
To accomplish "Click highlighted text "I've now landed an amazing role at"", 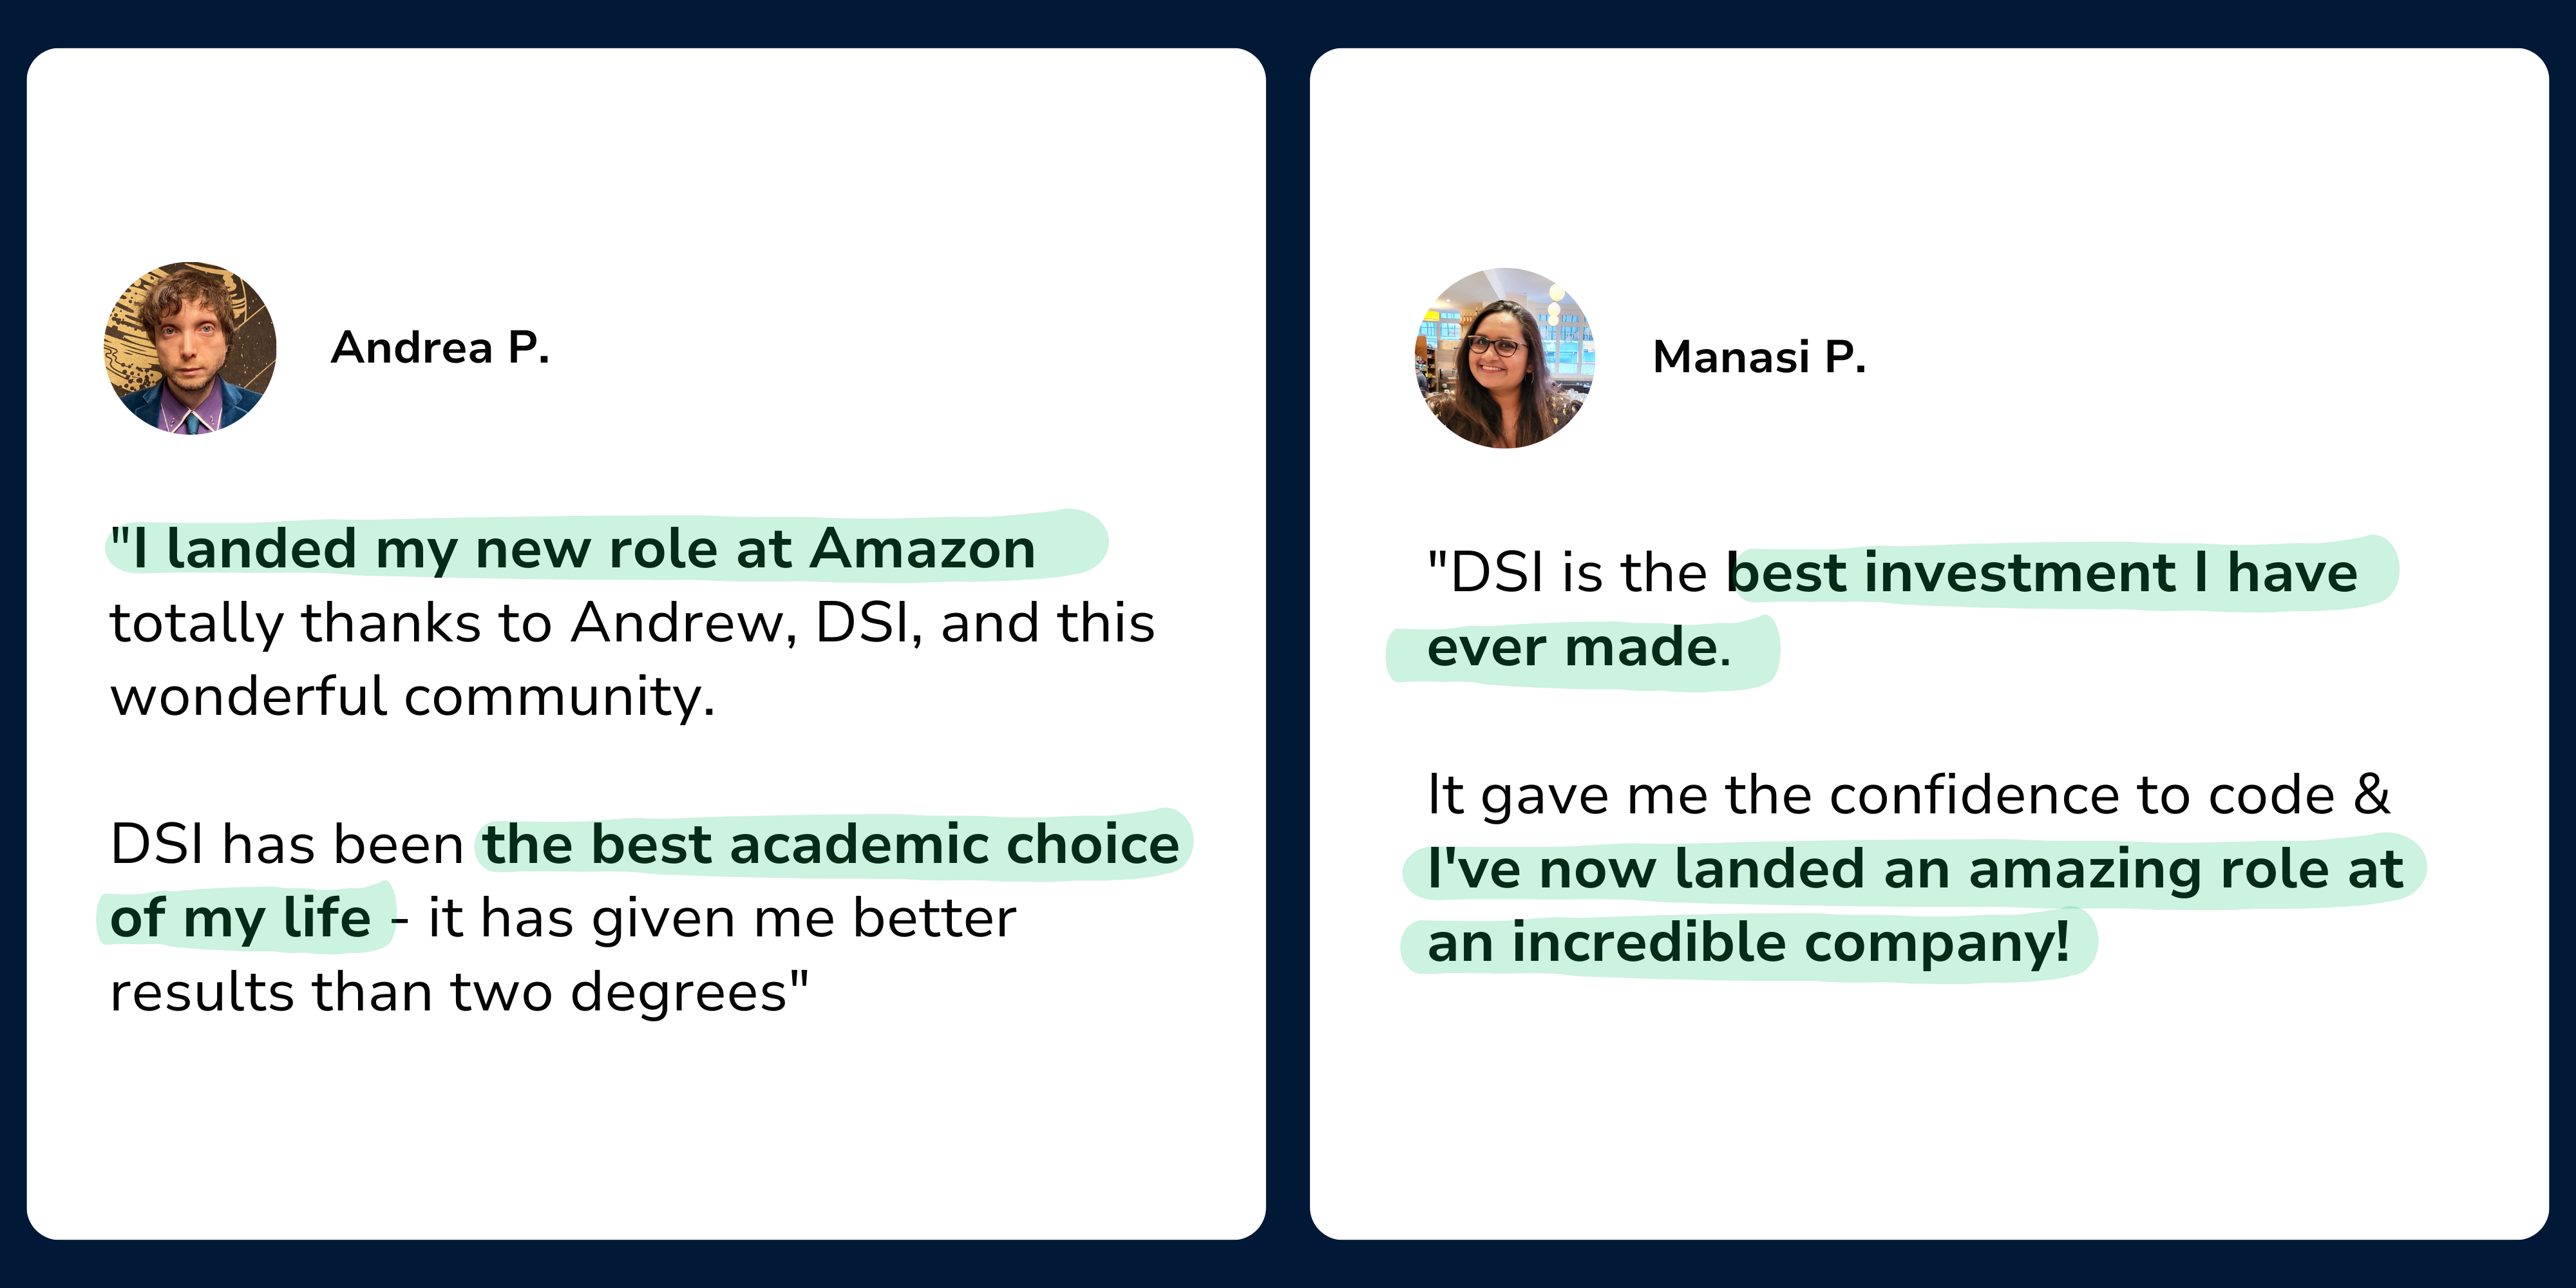I will [x=1915, y=869].
